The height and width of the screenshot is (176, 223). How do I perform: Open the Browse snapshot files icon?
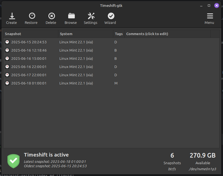71,16
